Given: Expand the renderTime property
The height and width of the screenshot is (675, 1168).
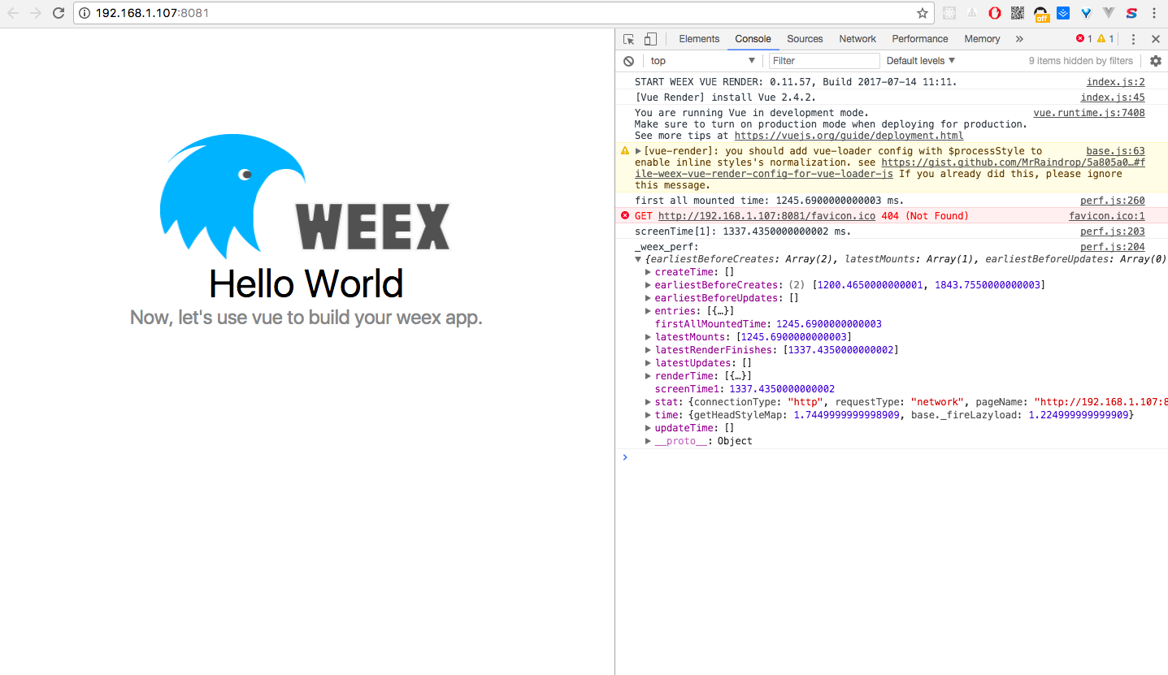Looking at the screenshot, I should (x=649, y=376).
